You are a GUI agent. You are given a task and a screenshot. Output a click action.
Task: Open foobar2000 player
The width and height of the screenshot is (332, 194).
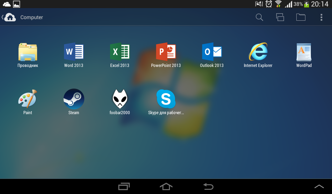[x=120, y=99]
